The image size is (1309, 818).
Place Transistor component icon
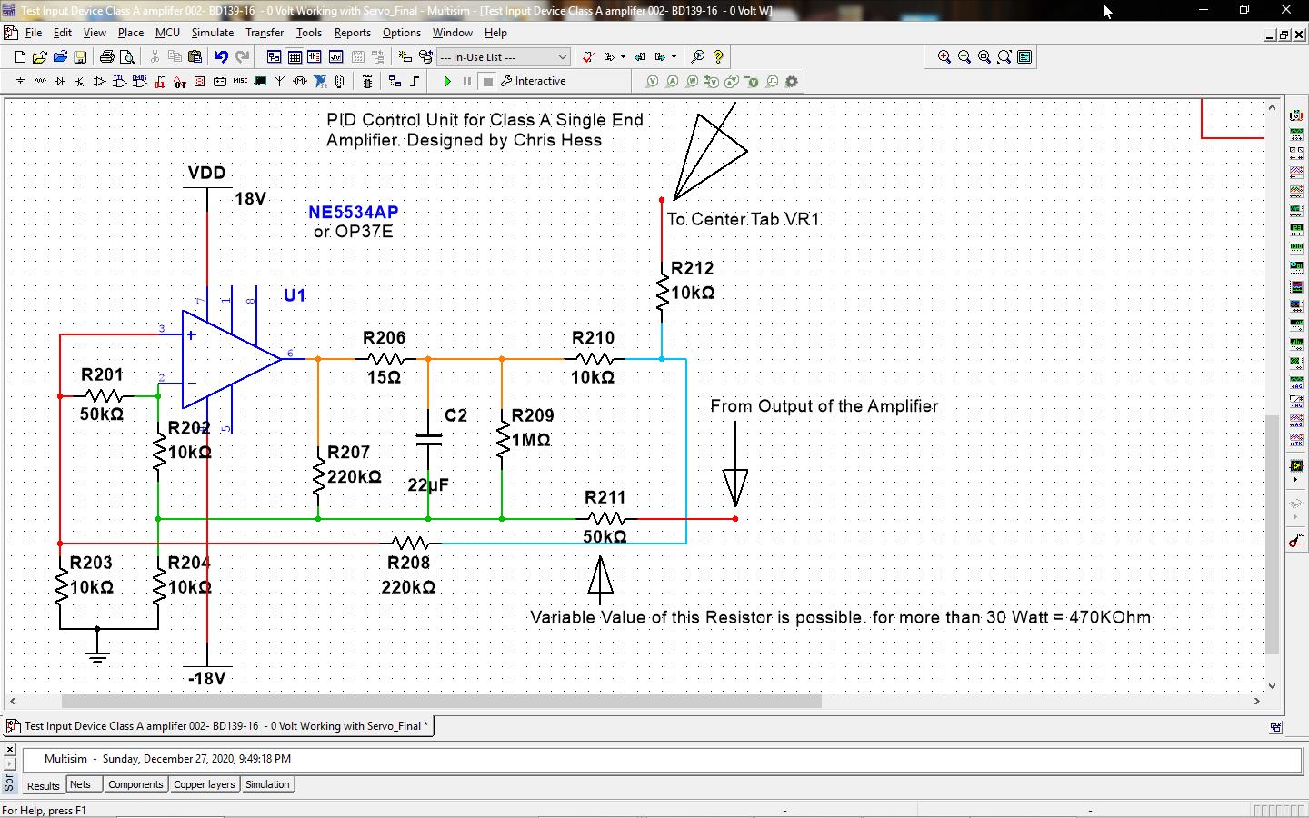(x=80, y=81)
